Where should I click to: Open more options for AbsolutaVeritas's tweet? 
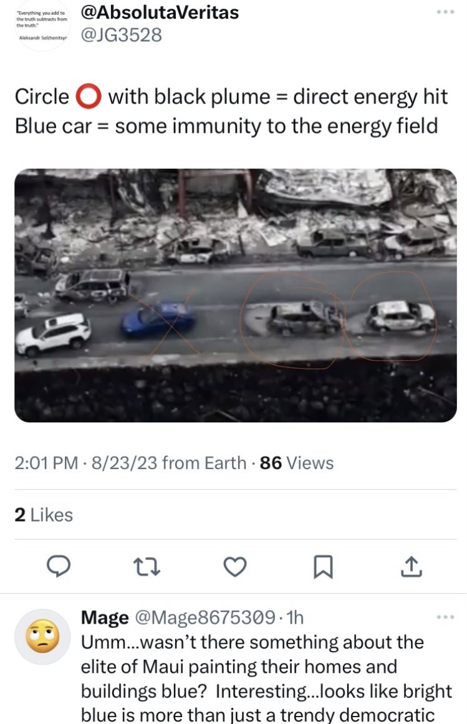click(446, 12)
